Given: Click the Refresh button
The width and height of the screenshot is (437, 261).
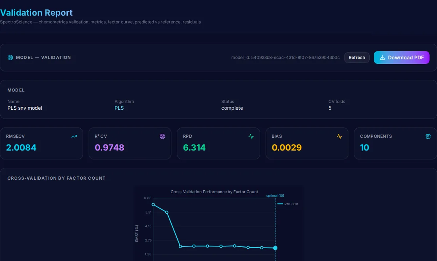Looking at the screenshot, I should (x=357, y=58).
